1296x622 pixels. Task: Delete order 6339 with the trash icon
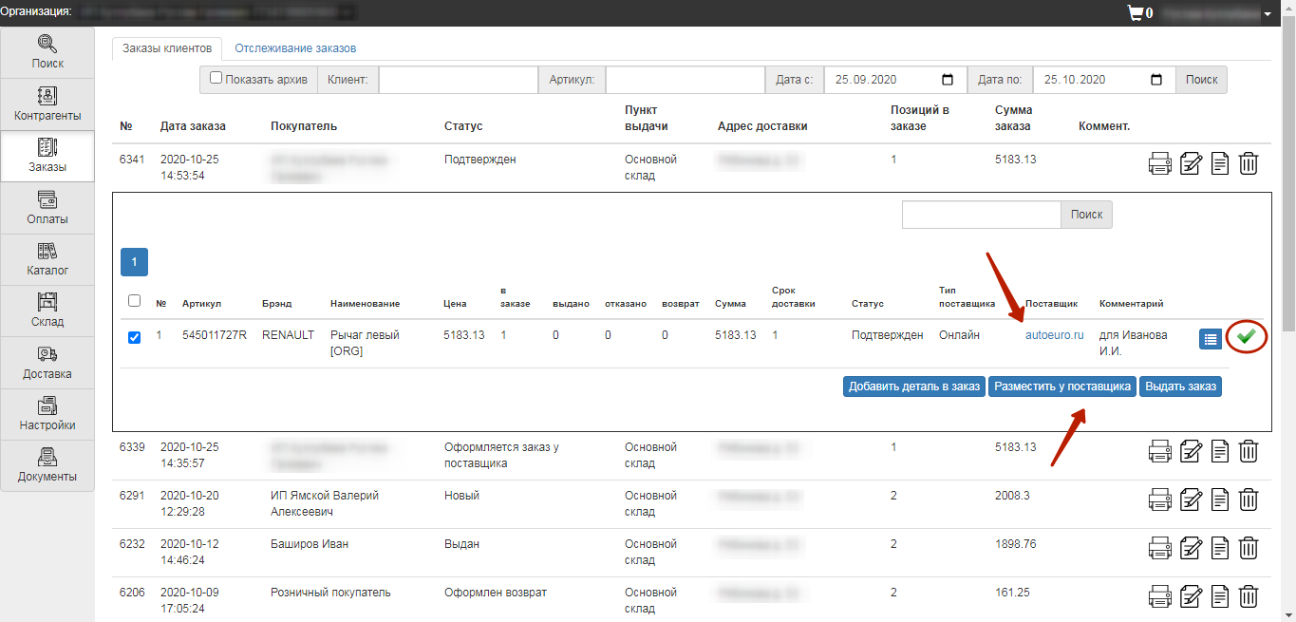coord(1249,451)
